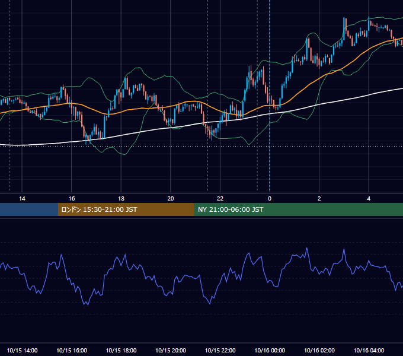Click the hour label 14 on time axis
The image size is (403, 356).
pos(22,199)
